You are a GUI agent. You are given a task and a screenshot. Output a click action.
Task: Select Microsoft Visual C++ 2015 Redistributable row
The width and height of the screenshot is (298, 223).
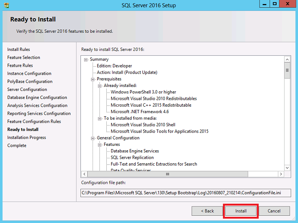click(x=151, y=105)
